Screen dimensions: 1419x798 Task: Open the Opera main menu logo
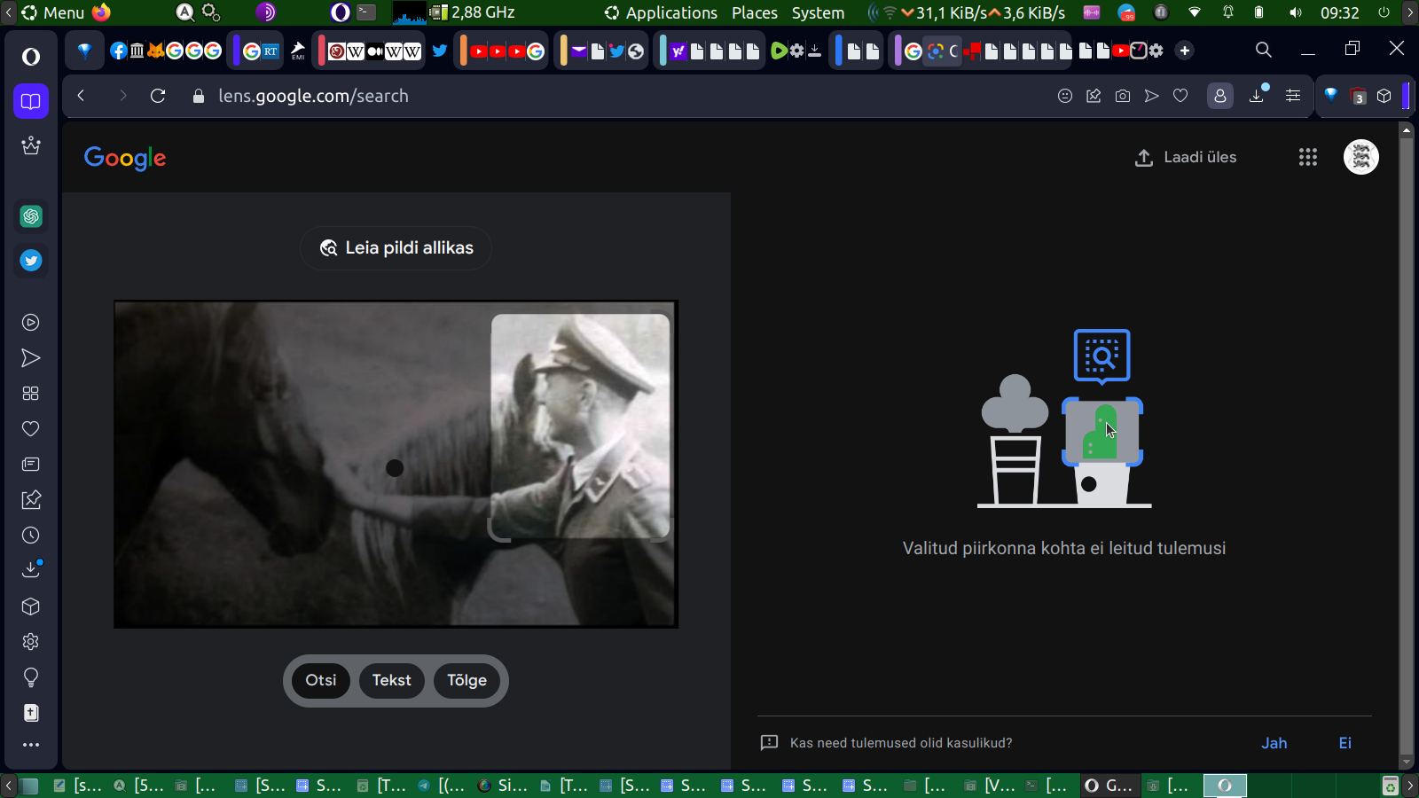[31, 57]
